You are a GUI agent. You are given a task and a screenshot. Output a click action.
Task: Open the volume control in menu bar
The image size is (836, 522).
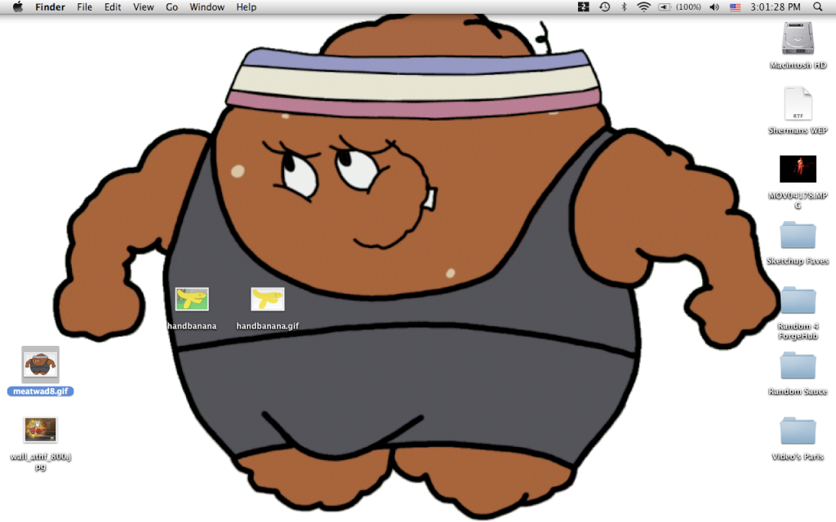[x=714, y=7]
